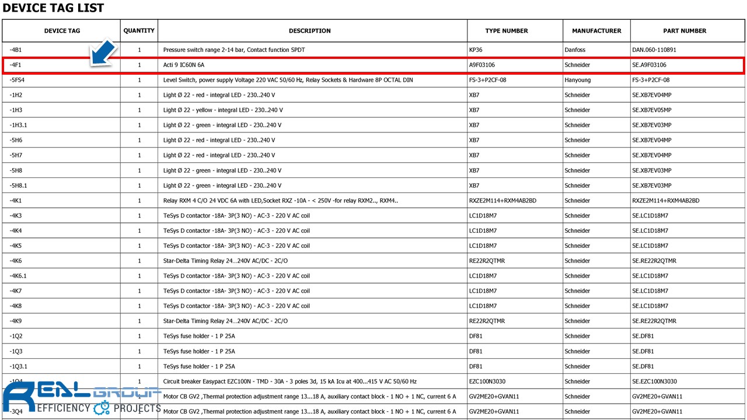Screen dimensions: 747x420
Task: Click manufacturer Danfoss
Action: (x=575, y=50)
